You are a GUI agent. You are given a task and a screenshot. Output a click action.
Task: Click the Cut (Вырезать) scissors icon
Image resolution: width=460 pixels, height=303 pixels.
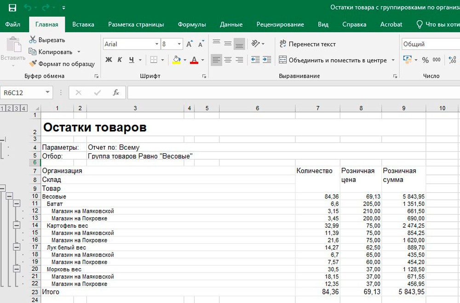[33, 40]
